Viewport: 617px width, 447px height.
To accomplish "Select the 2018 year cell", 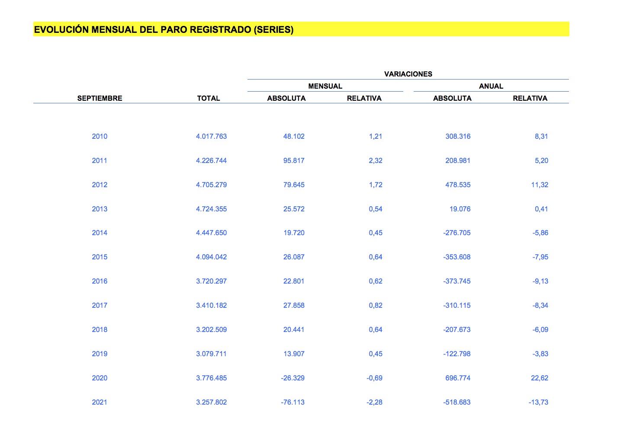I will coord(100,329).
